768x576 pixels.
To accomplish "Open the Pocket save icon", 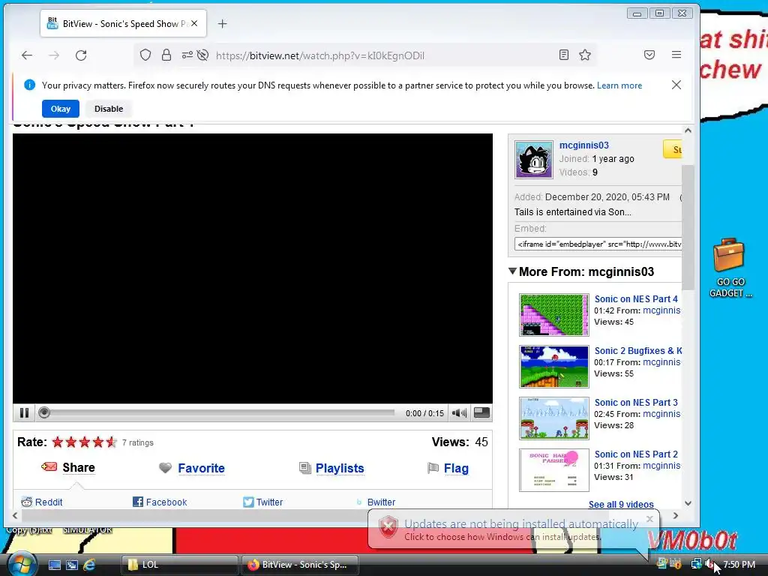I will pos(649,55).
